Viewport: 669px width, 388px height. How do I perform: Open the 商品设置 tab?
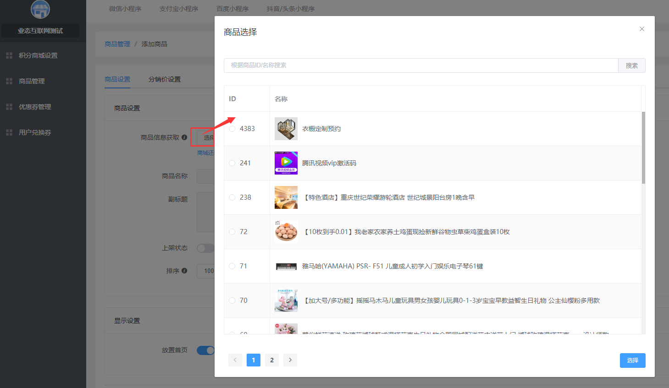117,79
